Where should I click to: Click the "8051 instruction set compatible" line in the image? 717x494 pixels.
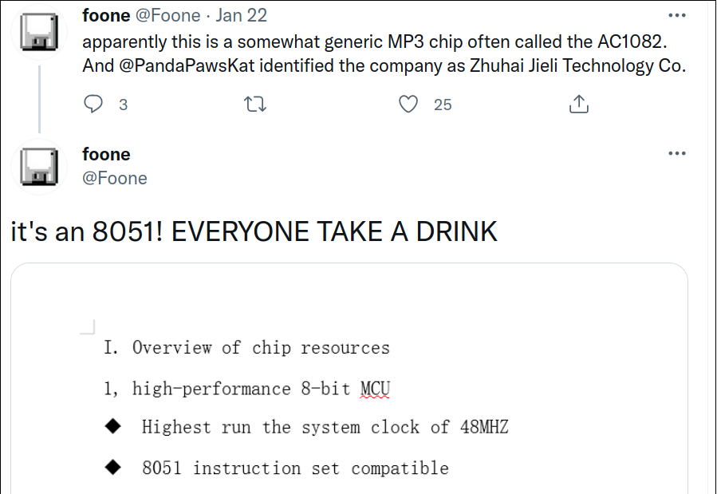[295, 468]
